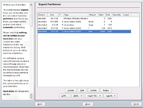Expand the RAID... dropdown menu
This screenshot has height=108, width=143.
pyautogui.click(x=78, y=96)
